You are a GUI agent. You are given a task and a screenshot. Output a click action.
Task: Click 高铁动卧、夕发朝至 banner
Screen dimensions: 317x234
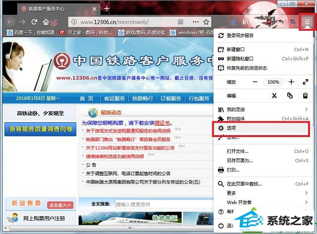pyautogui.click(x=41, y=113)
